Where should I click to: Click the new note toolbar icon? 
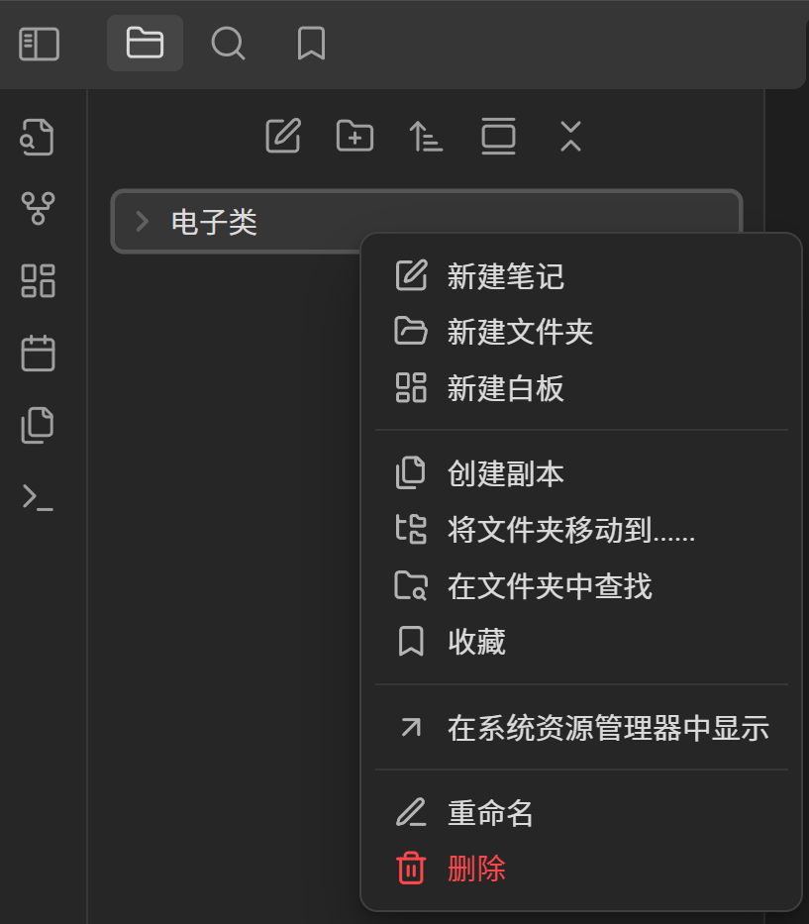pyautogui.click(x=283, y=136)
